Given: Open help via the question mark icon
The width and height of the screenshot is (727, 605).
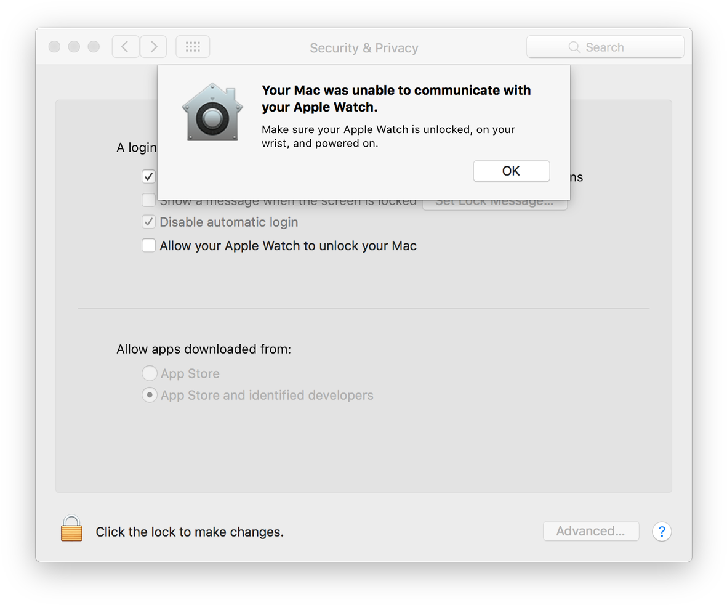Looking at the screenshot, I should click(662, 531).
